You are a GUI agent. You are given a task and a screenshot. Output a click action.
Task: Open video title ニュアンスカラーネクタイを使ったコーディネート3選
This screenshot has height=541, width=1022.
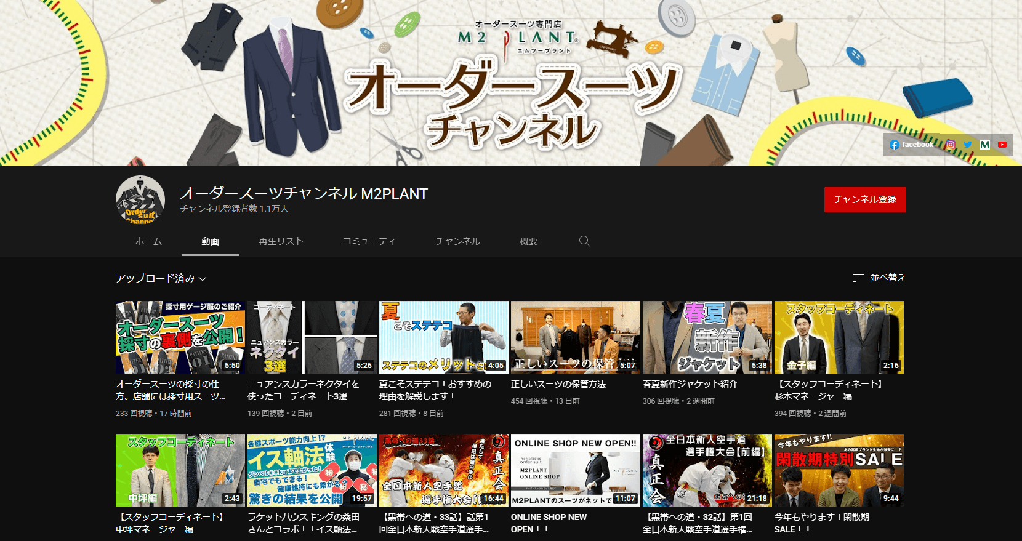(304, 390)
